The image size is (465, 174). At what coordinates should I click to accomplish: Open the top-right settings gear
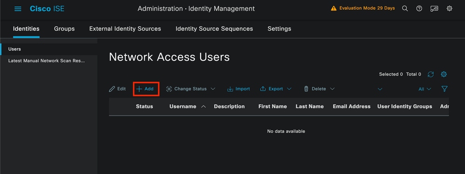[x=449, y=8]
